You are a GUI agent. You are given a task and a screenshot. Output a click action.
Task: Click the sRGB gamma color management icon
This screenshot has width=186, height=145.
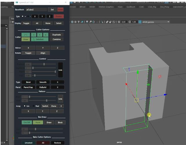tap(140, 22)
